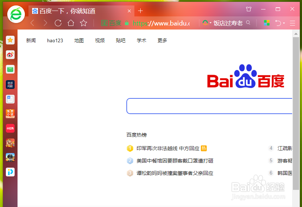
Task: Open the 地图 link
Action: point(79,40)
